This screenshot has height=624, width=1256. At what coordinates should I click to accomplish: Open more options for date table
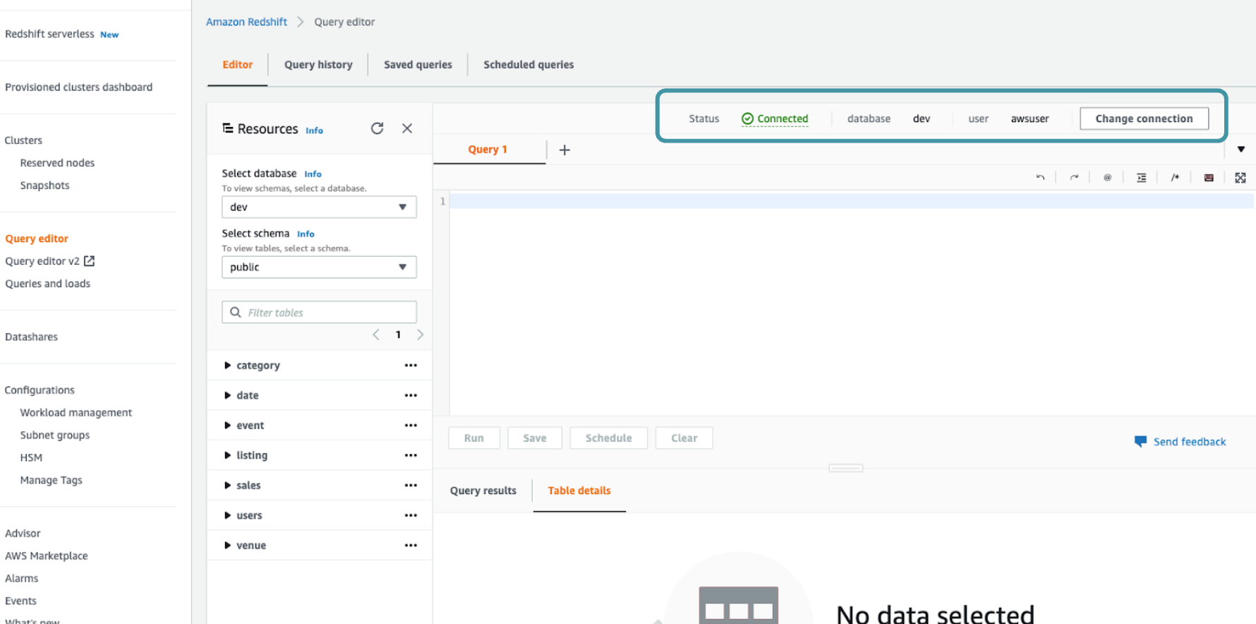tap(411, 395)
